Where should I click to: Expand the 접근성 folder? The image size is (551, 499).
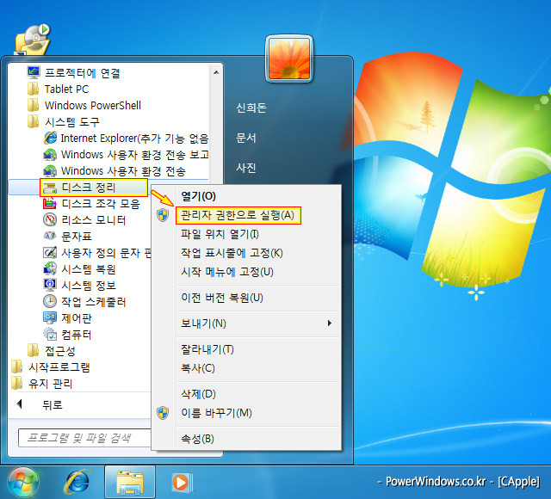pos(52,350)
